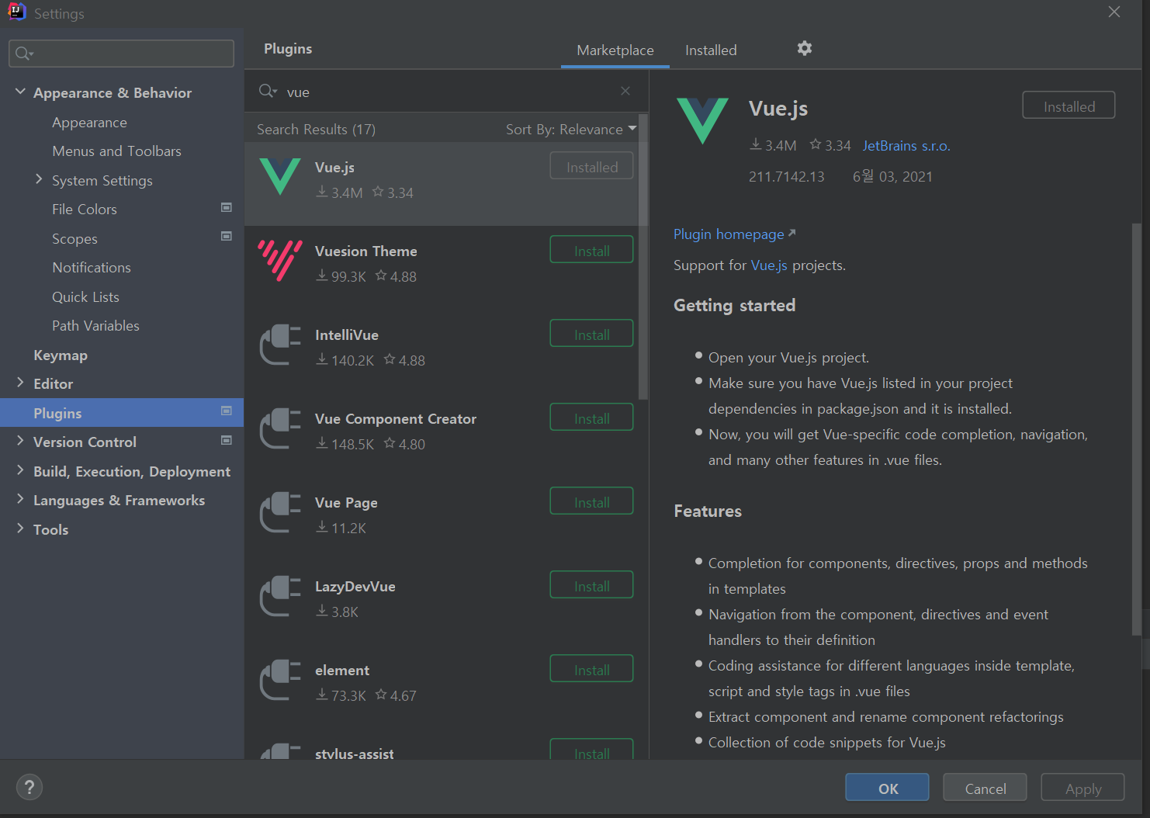
Task: Click Installed button in Vue.js details header
Action: pos(1069,106)
